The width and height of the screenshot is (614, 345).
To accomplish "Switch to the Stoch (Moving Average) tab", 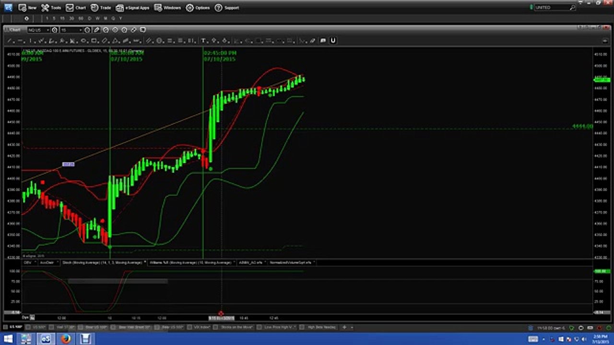I will coord(104,263).
